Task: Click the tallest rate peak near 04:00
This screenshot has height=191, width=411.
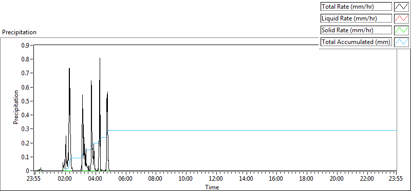Action: pyautogui.click(x=100, y=58)
